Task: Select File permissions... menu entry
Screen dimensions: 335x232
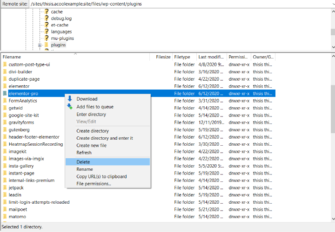Action: (94, 184)
